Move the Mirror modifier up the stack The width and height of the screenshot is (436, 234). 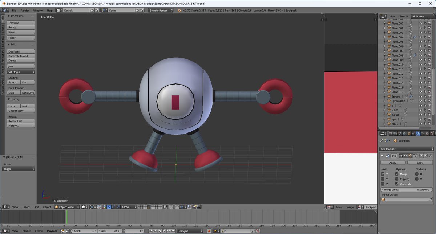click(x=421, y=156)
